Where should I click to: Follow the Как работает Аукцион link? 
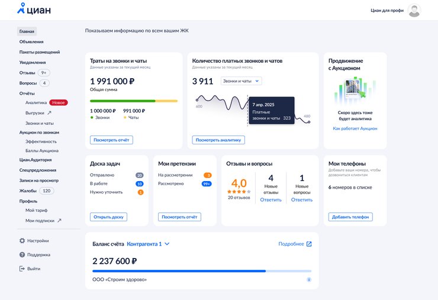(355, 128)
